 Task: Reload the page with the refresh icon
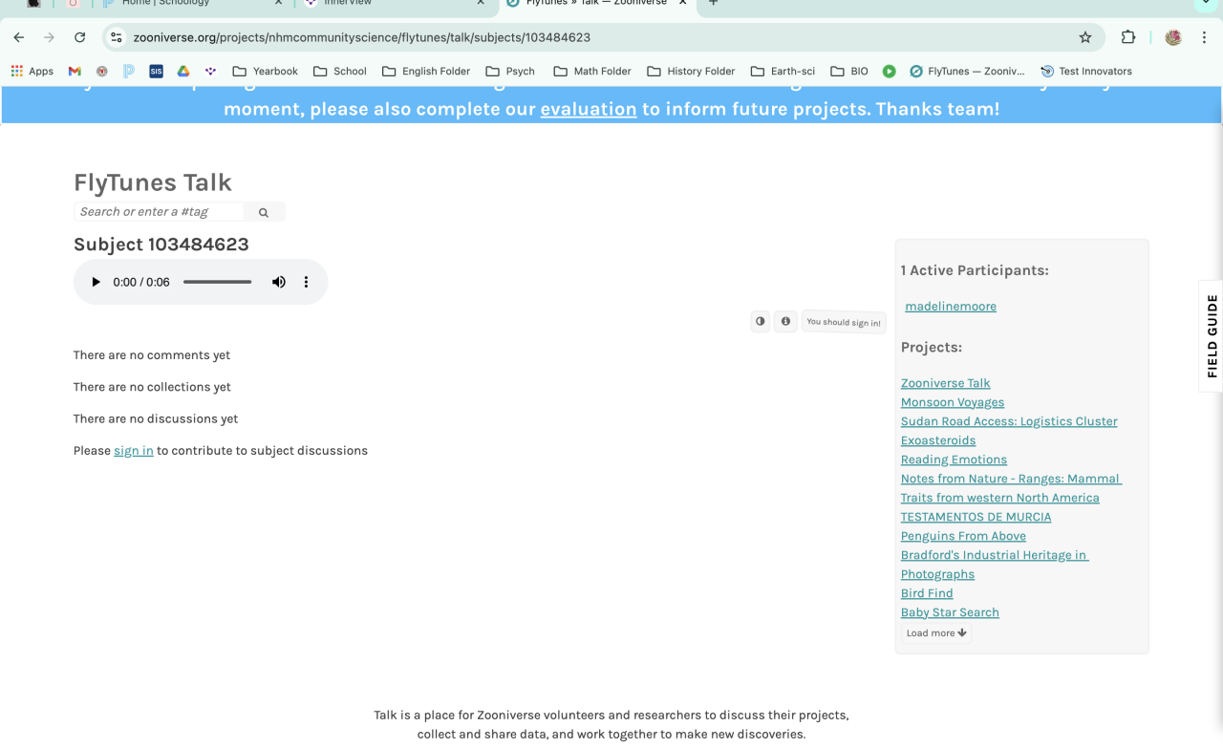(80, 37)
